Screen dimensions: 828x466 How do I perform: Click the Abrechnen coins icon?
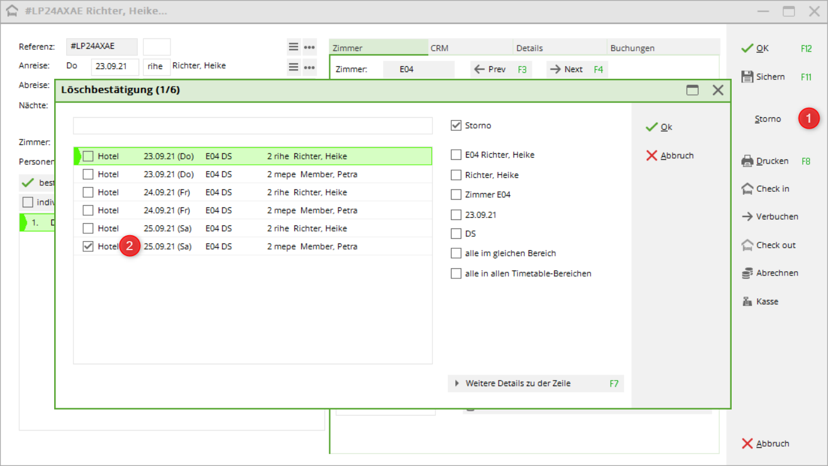(747, 273)
